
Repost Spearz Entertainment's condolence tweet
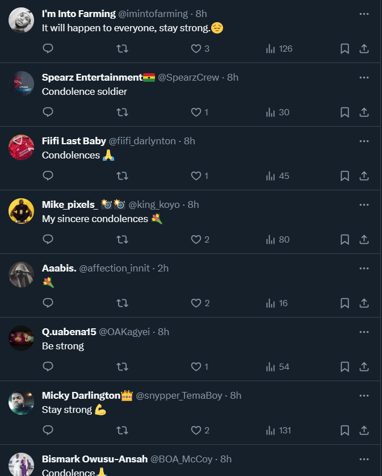click(122, 112)
